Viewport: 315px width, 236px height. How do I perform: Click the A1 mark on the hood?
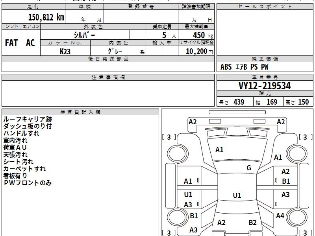pos(219,150)
